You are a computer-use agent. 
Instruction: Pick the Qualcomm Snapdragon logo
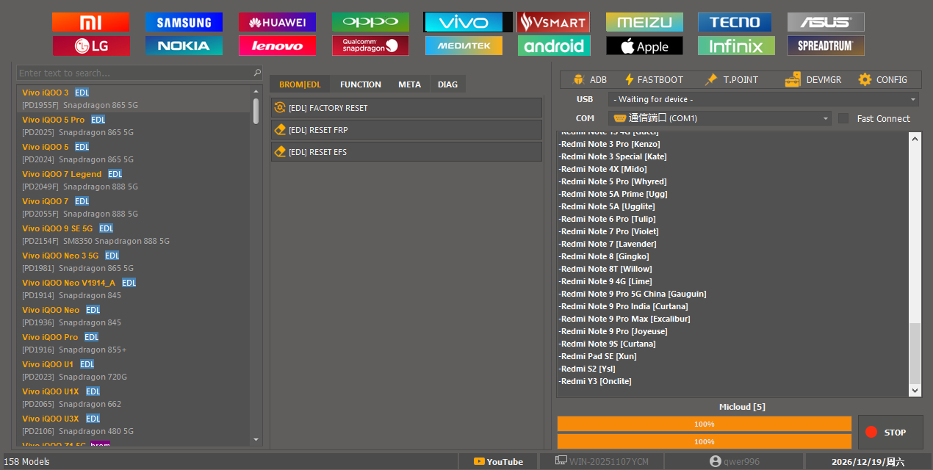[x=370, y=46]
